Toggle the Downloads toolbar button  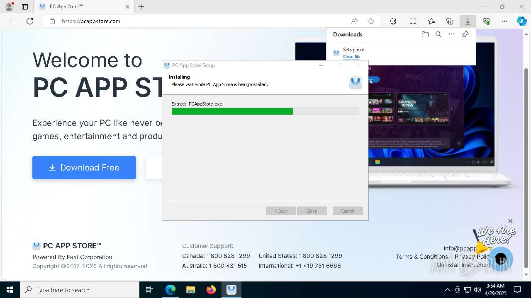(468, 21)
